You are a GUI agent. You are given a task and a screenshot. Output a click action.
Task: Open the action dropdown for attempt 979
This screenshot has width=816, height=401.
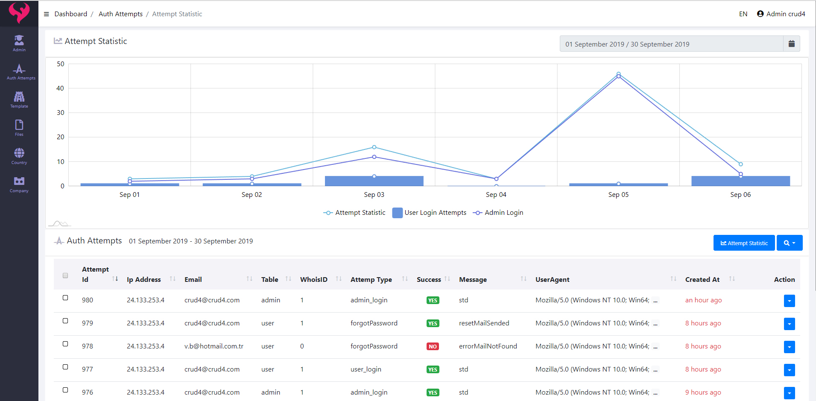[x=789, y=324]
